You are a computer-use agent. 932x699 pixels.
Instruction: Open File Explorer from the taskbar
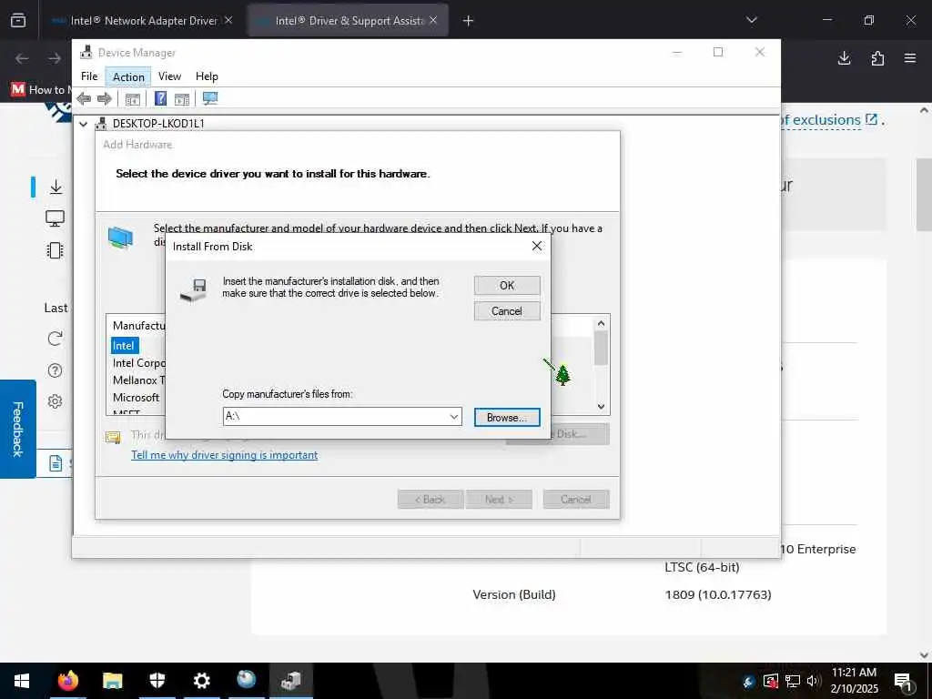tap(112, 680)
